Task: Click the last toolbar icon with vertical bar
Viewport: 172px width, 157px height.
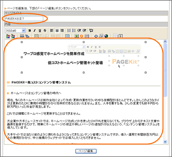Action: pyautogui.click(x=120, y=36)
